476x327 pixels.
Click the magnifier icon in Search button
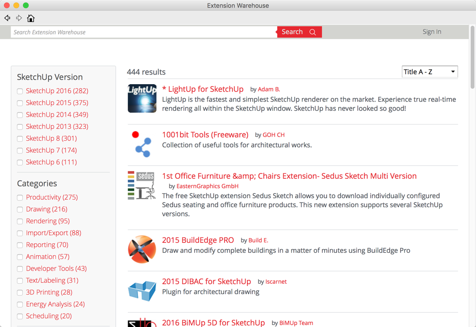[x=313, y=32]
